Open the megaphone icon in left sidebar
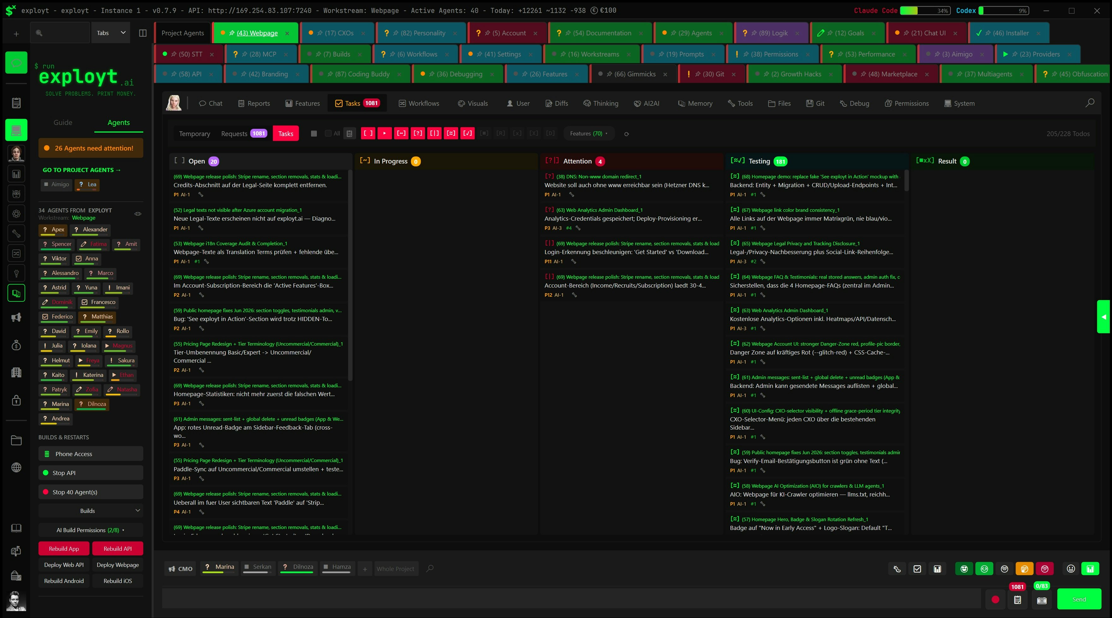 point(16,318)
